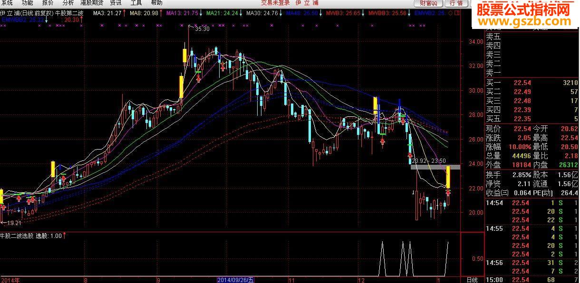Click the 牛股二波选股 sub-chart title
The width and height of the screenshot is (580, 283).
17,236
